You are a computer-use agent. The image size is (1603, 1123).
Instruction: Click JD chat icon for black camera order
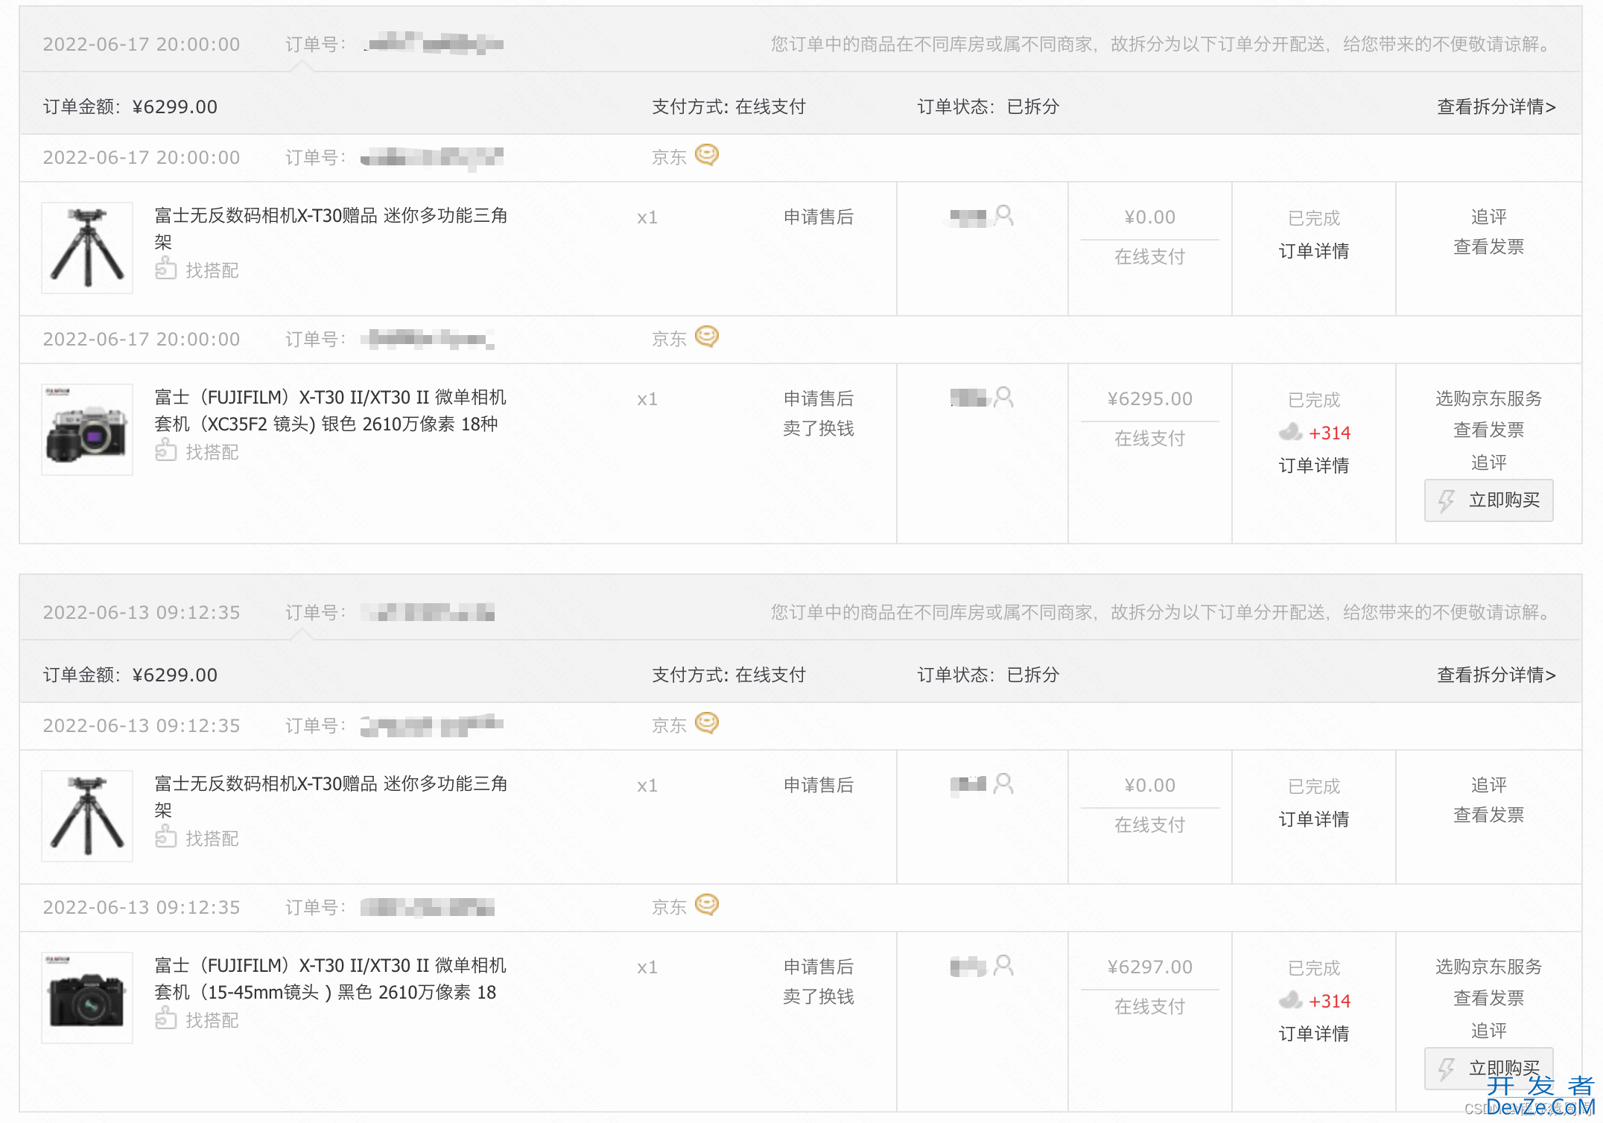706,905
